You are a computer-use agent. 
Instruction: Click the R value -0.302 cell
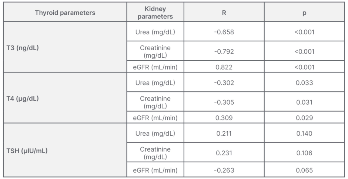point(224,83)
